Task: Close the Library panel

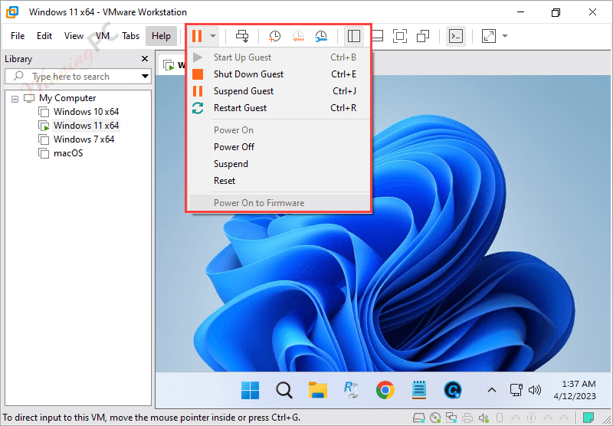Action: 145,59
